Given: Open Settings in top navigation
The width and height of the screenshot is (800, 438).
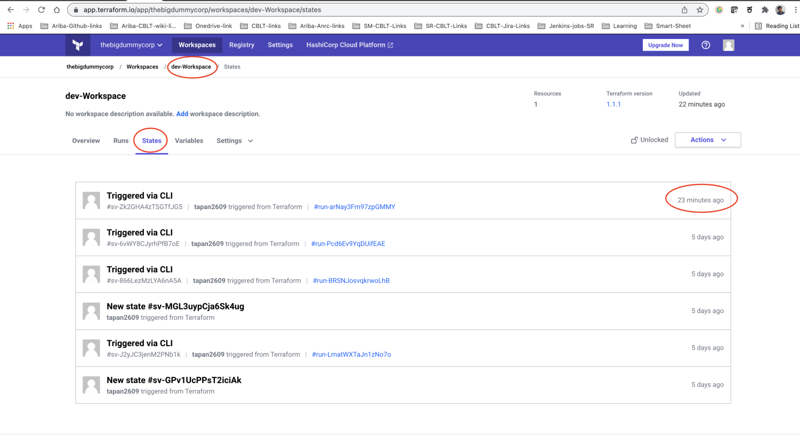Looking at the screenshot, I should coord(280,45).
